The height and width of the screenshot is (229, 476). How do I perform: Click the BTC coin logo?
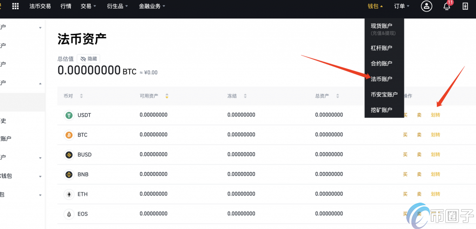69,135
